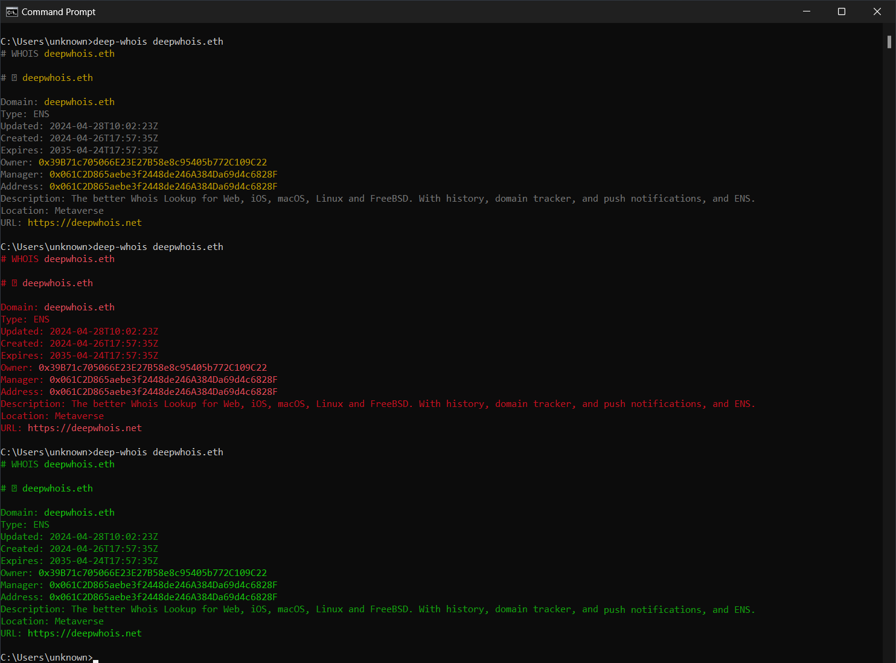Viewport: 896px width, 663px height.
Task: Minimize the Command Prompt window
Action: tap(807, 11)
